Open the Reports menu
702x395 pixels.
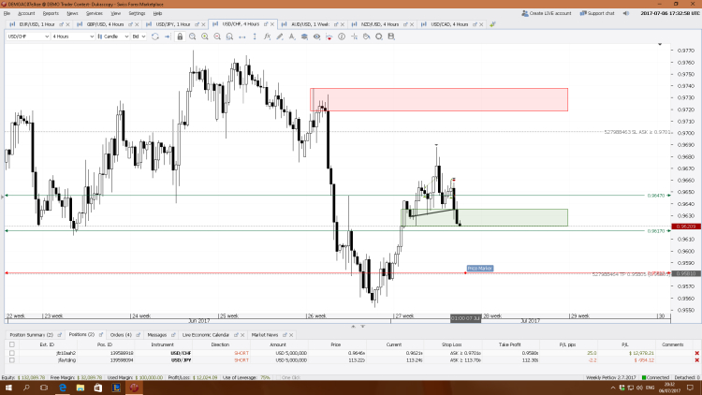click(x=51, y=13)
